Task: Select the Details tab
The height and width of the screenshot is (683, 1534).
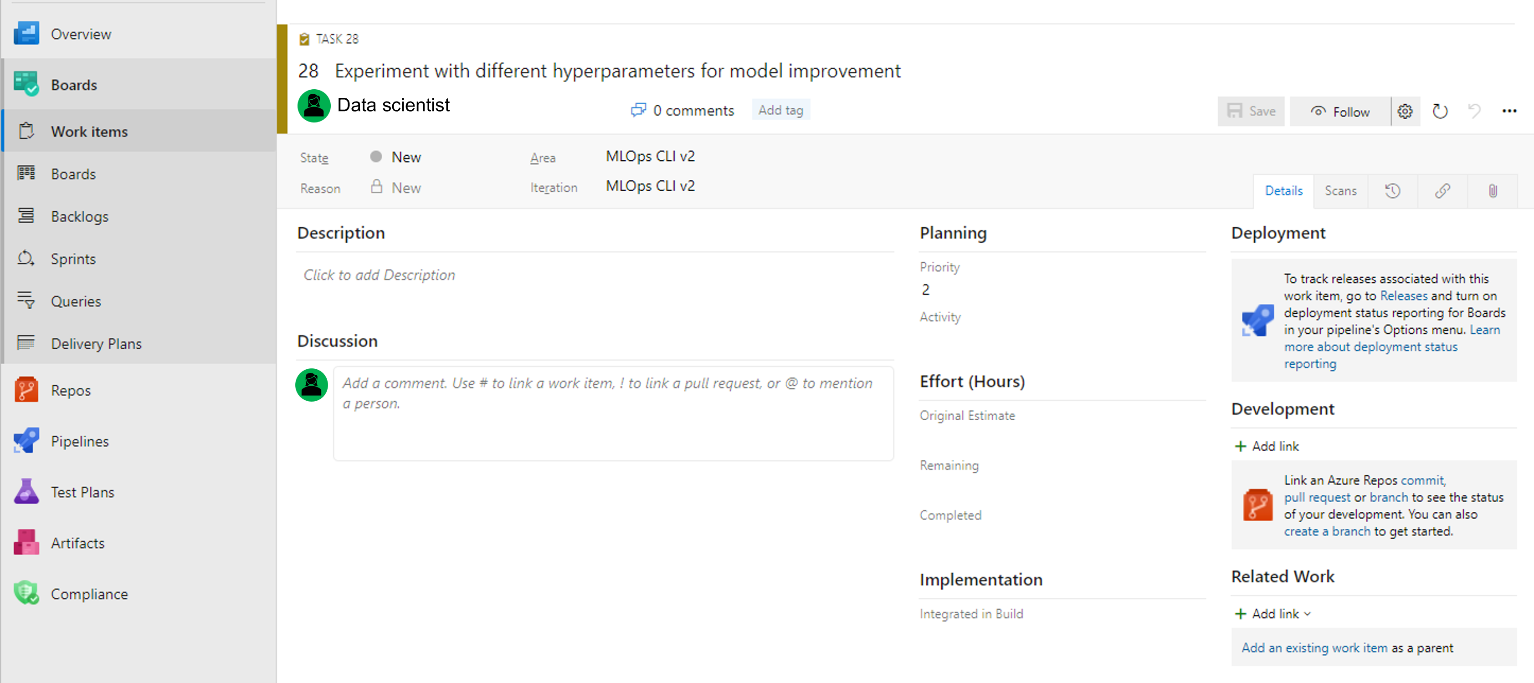Action: pyautogui.click(x=1283, y=189)
